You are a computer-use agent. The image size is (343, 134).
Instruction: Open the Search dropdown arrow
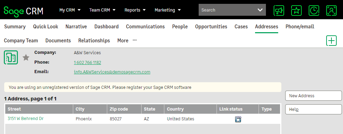click(260, 10)
